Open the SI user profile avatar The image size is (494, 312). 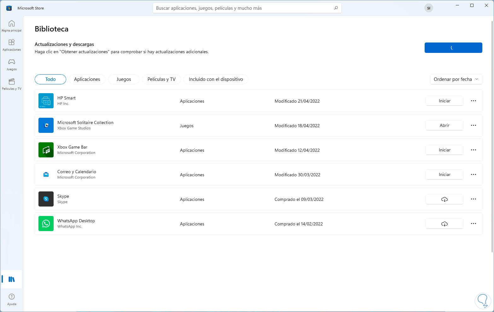coord(428,8)
